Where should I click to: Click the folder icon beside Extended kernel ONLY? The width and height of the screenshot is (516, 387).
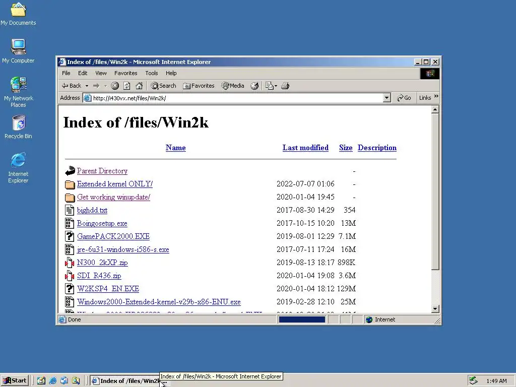click(70, 184)
